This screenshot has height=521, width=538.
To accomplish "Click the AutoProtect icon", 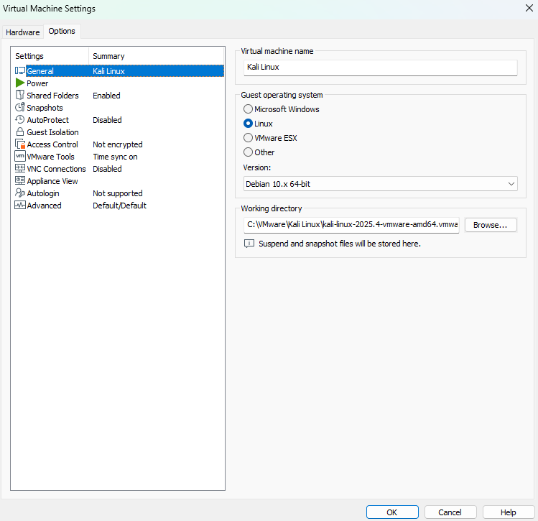I will [x=20, y=120].
